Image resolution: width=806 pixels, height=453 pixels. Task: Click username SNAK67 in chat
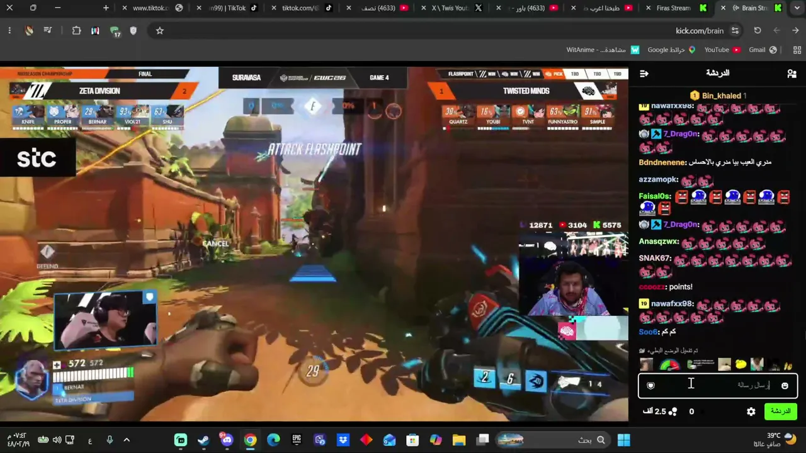pyautogui.click(x=655, y=259)
